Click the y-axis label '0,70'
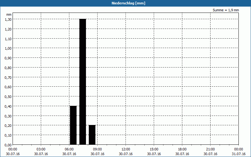 [x=8, y=77]
